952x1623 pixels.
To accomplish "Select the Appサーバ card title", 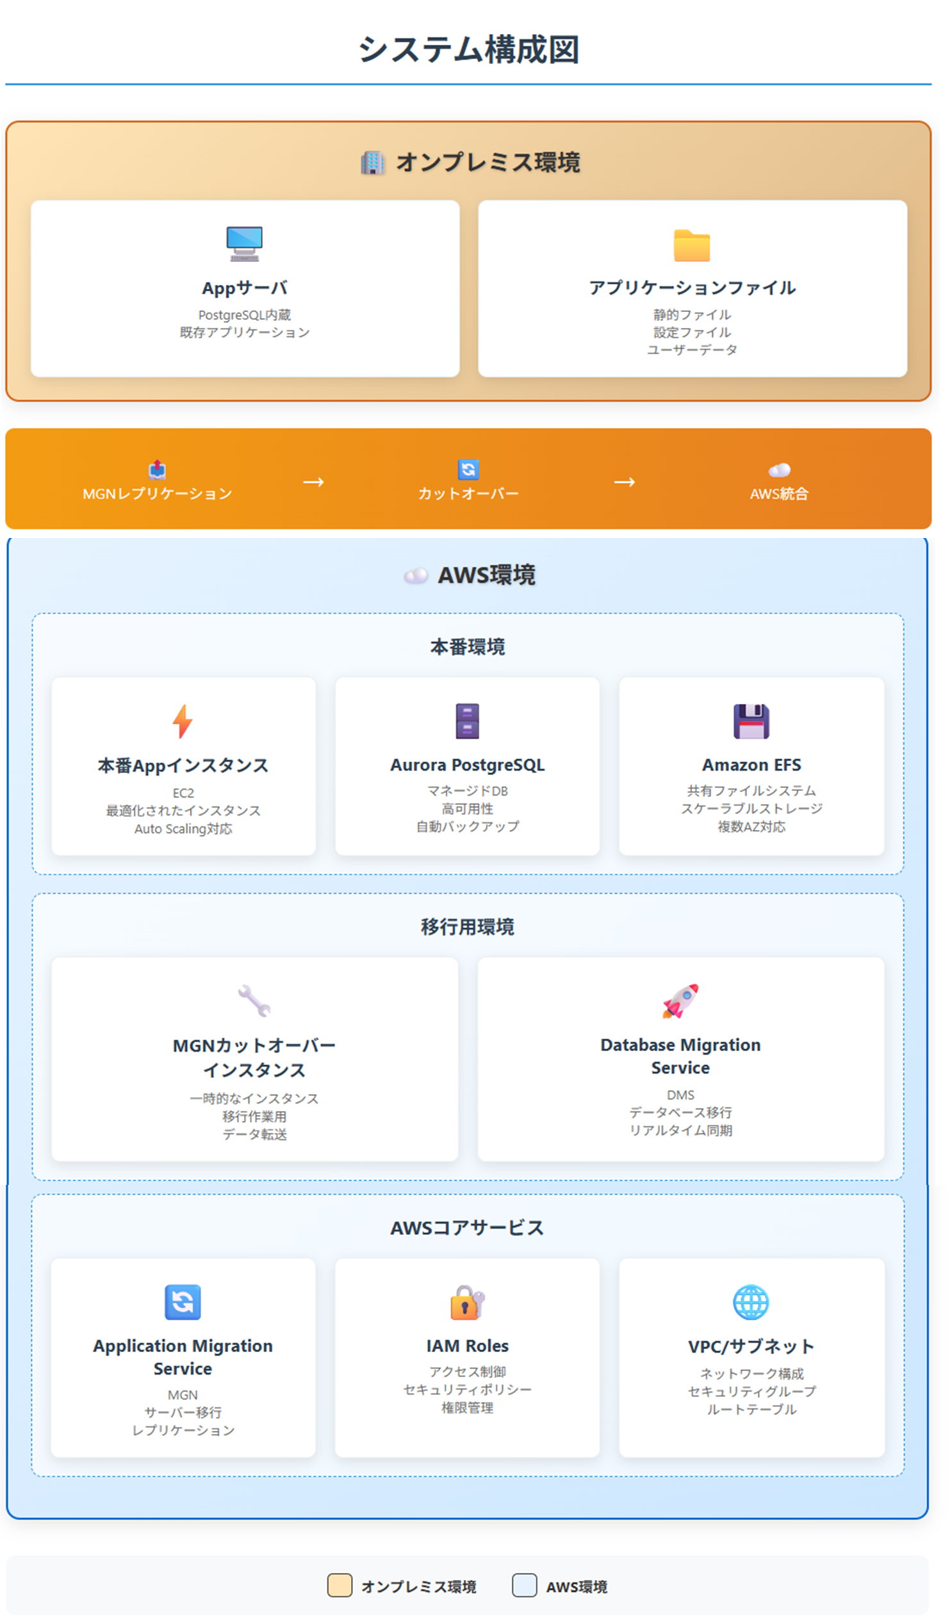I will click(245, 288).
